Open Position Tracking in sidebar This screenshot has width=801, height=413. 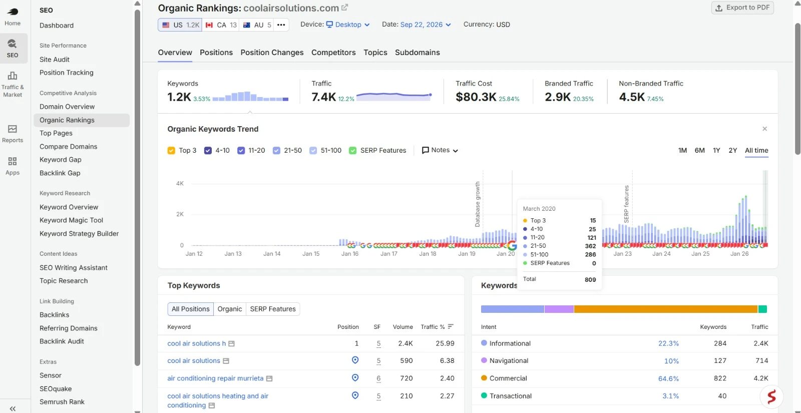66,73
